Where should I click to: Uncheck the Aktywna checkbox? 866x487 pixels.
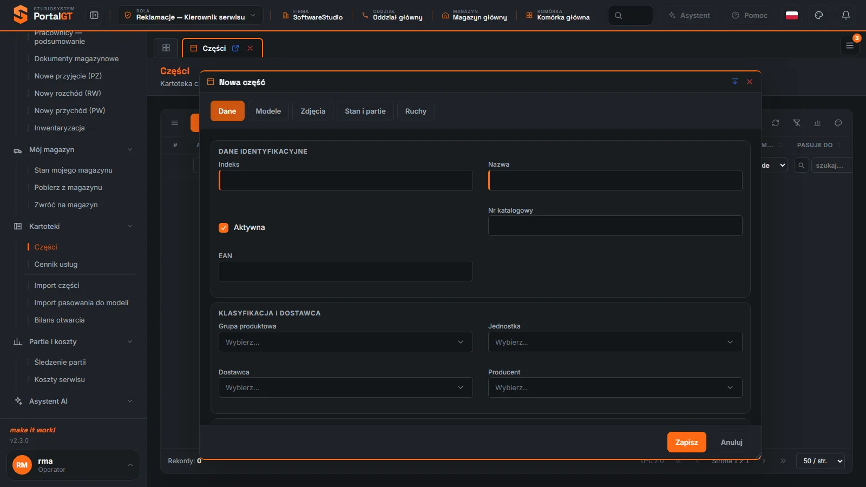pyautogui.click(x=224, y=228)
